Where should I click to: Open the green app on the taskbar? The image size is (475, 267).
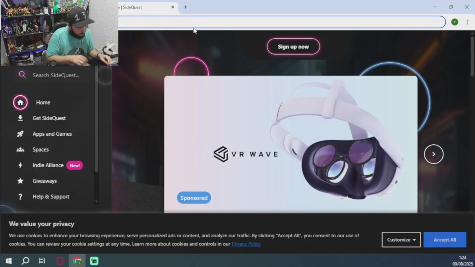[94, 261]
